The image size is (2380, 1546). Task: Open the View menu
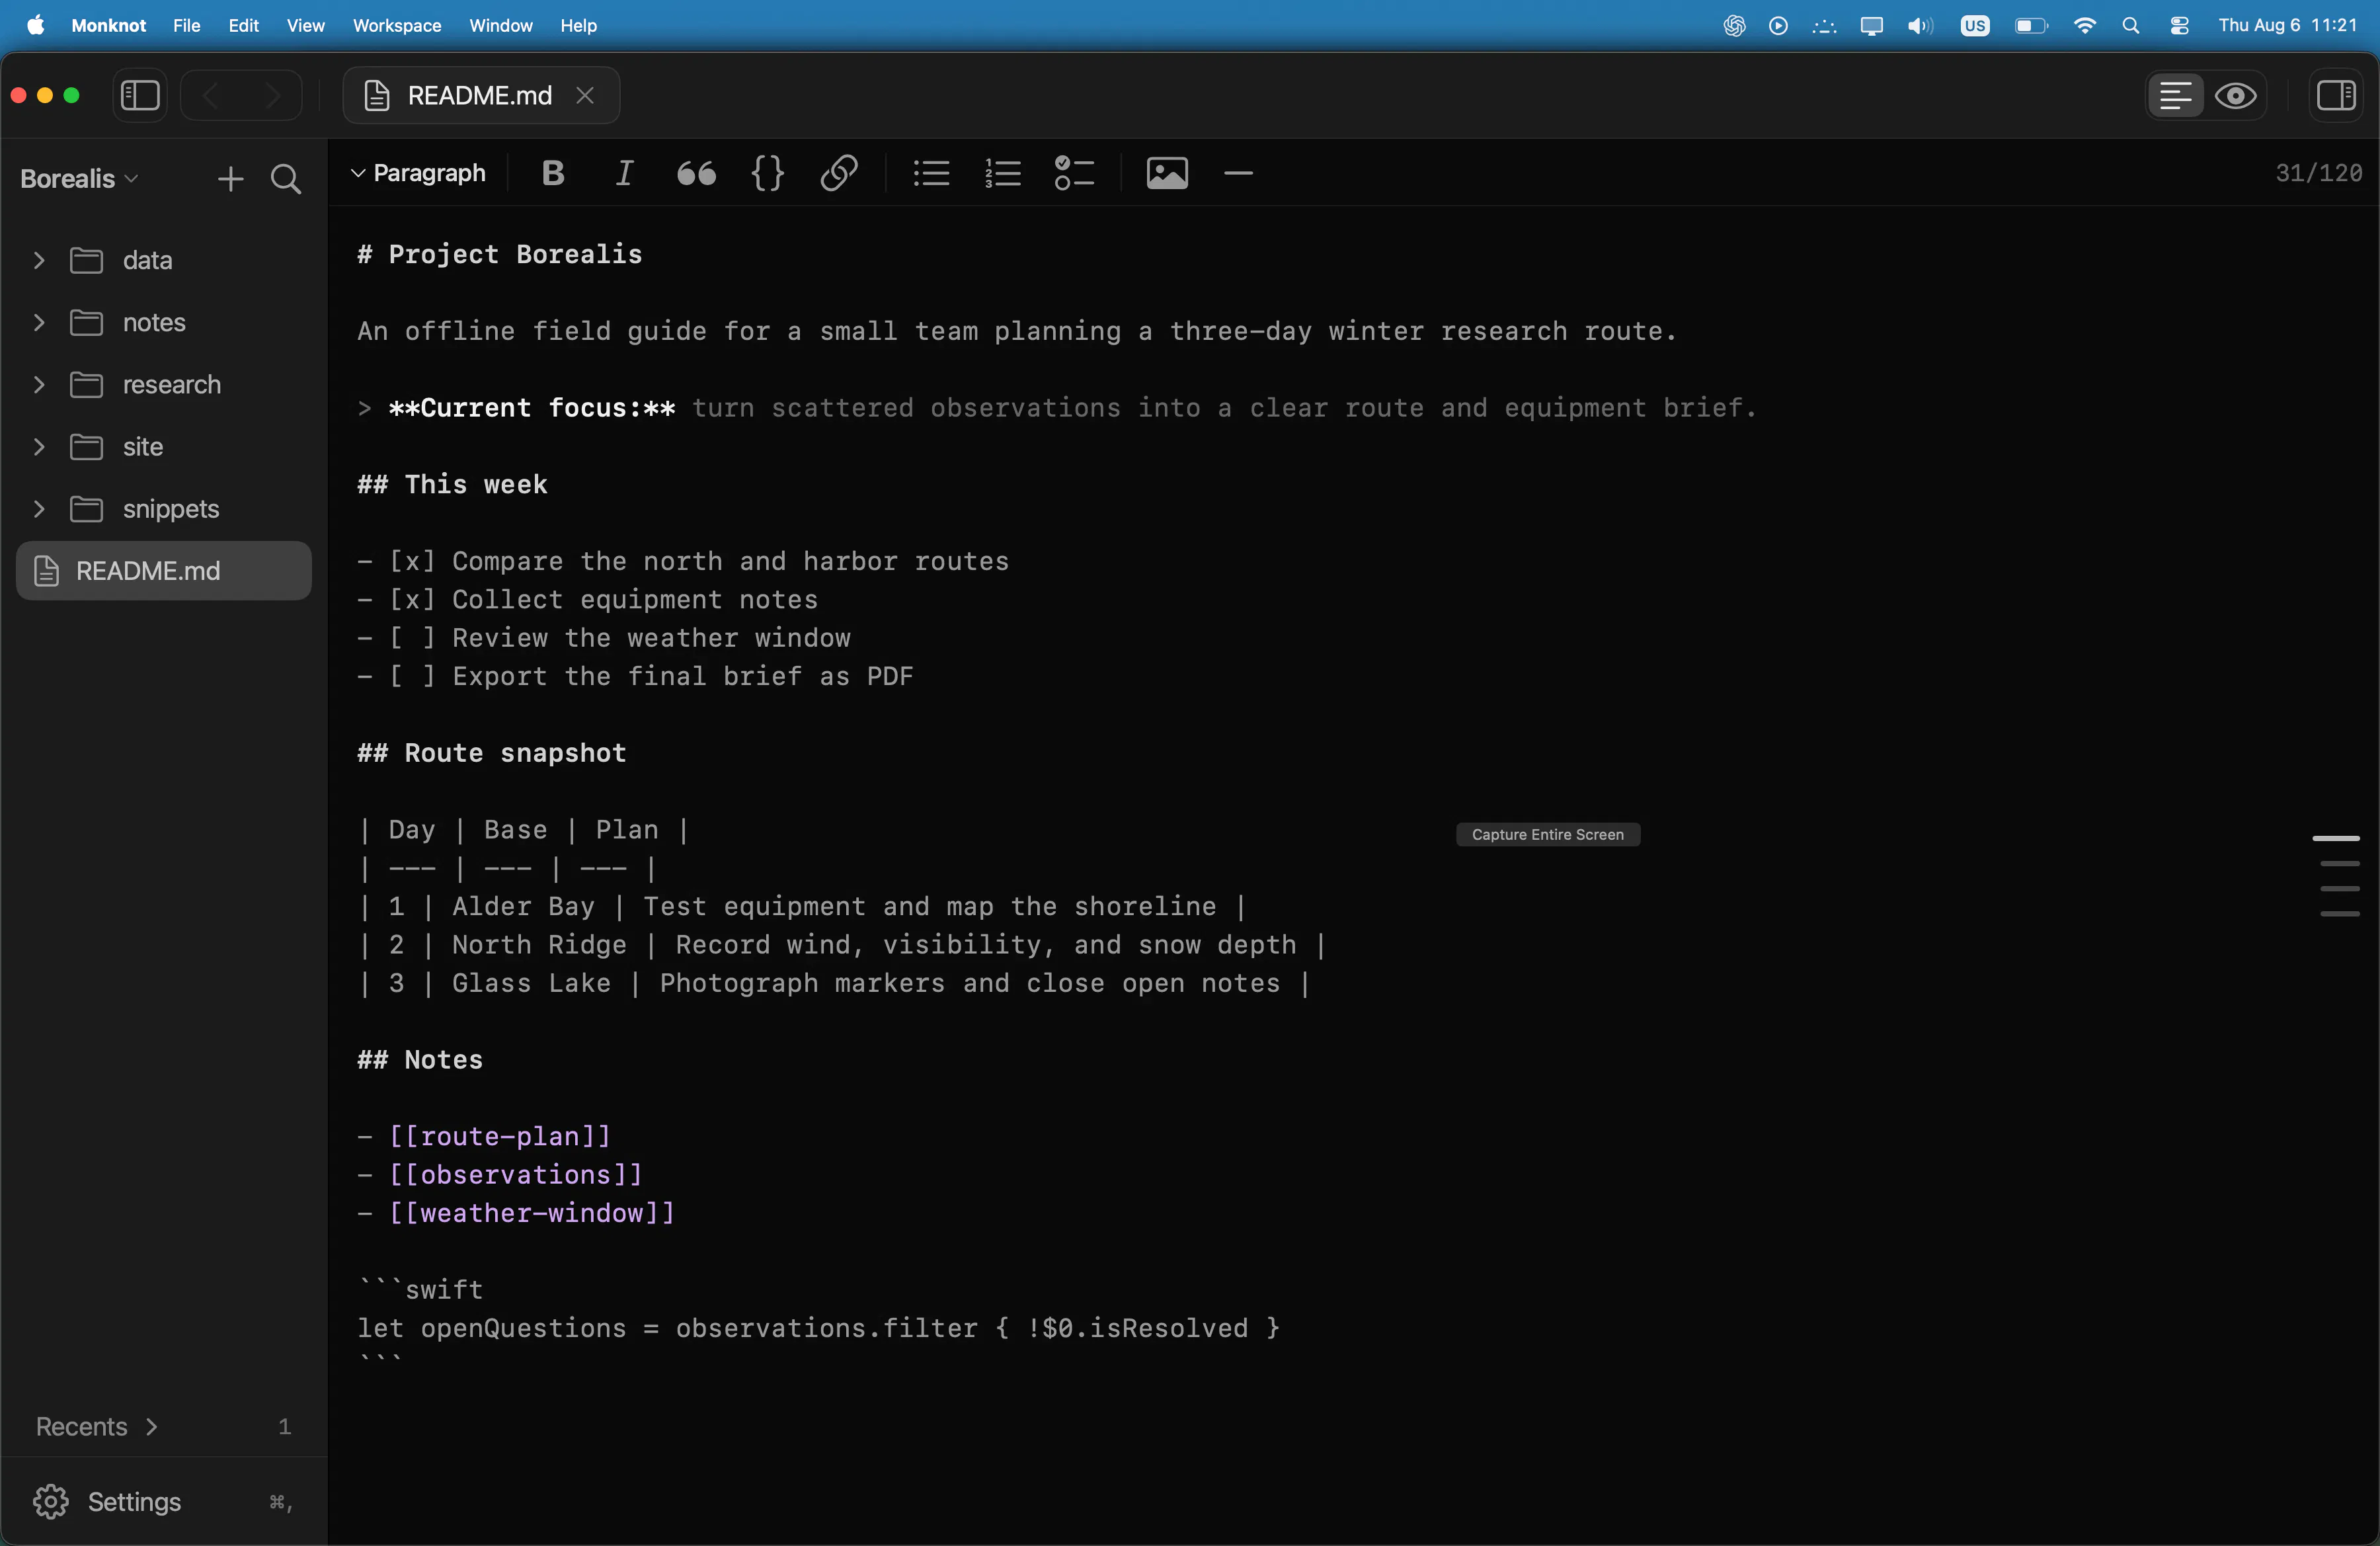(x=305, y=26)
